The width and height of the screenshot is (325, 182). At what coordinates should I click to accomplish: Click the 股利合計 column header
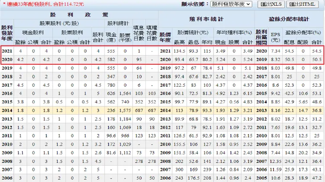pos(98,37)
